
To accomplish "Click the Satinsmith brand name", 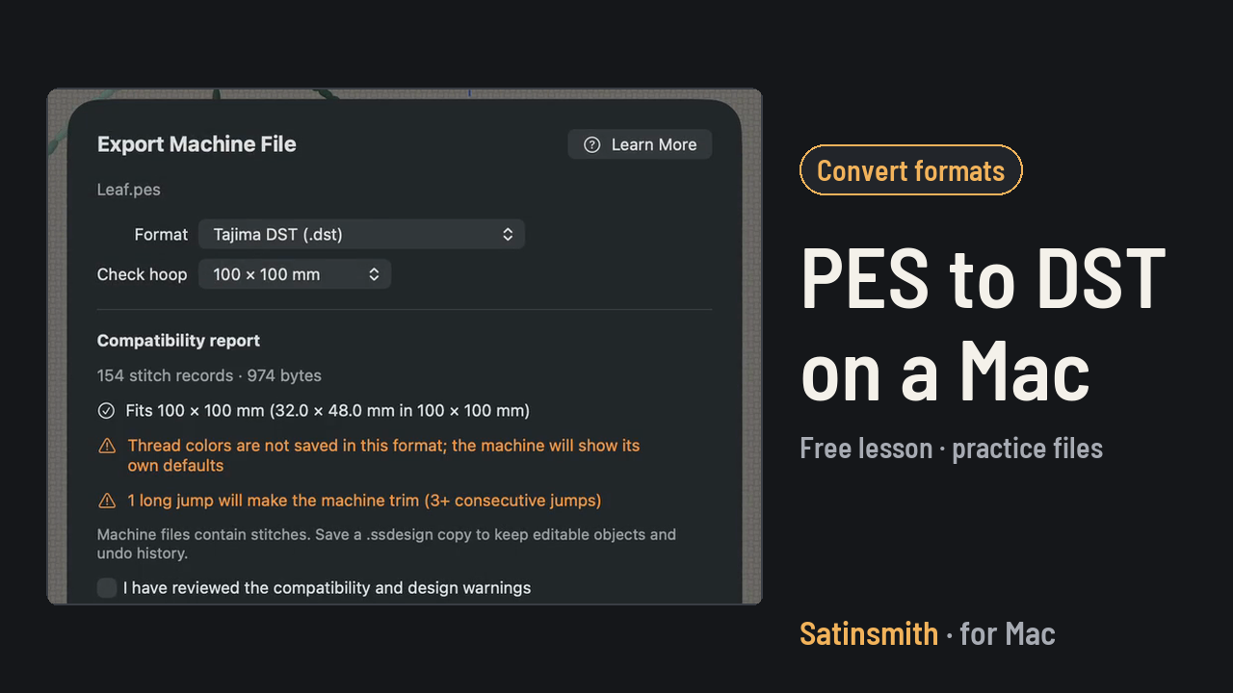I will pos(869,633).
